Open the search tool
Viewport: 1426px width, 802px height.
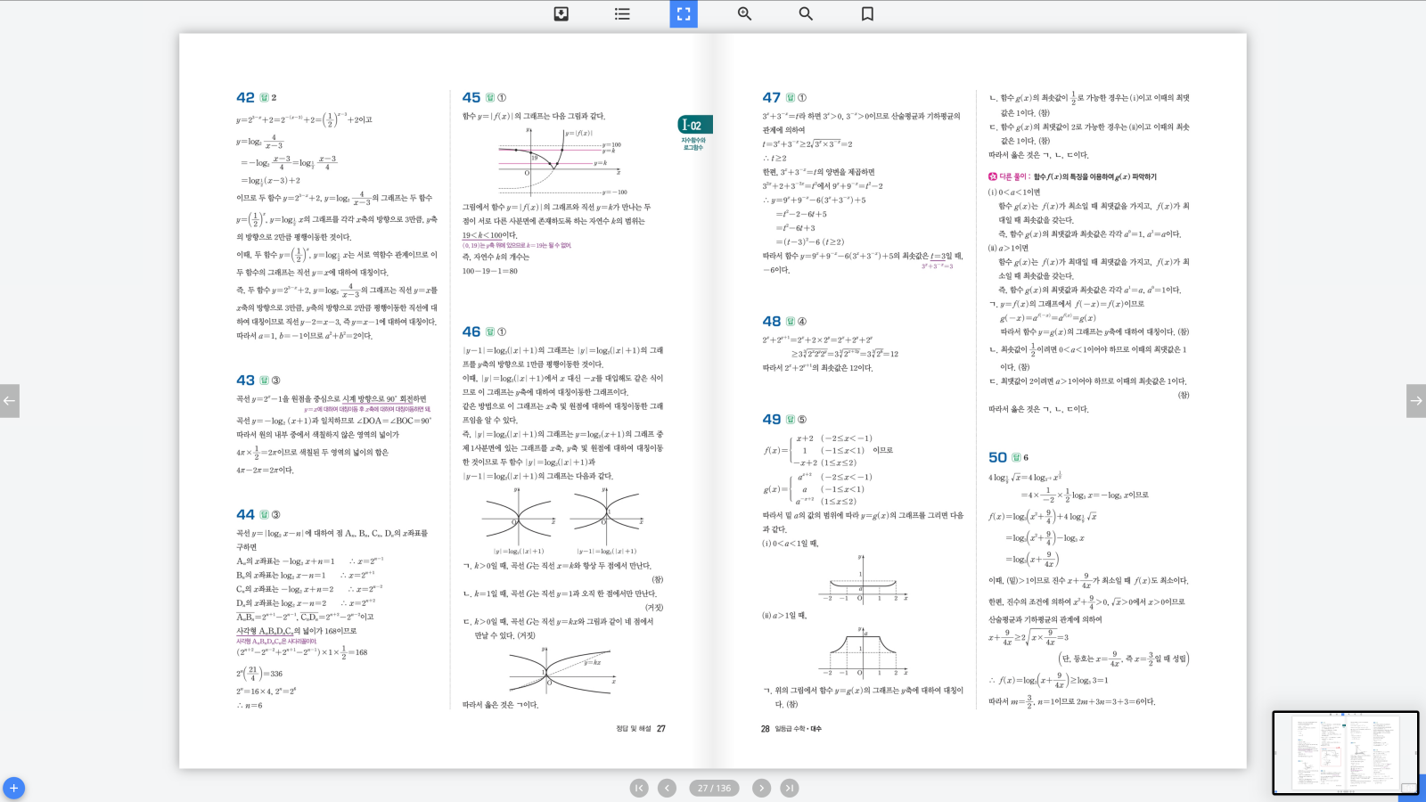pyautogui.click(x=806, y=14)
